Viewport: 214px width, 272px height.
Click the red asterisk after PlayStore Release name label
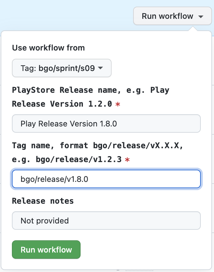118,104
